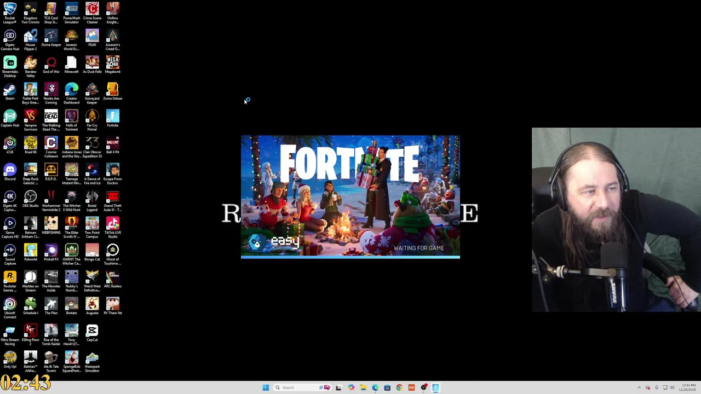701x394 pixels.
Task: Click the Elgato Camera Hub shortcut
Action: pos(10,40)
